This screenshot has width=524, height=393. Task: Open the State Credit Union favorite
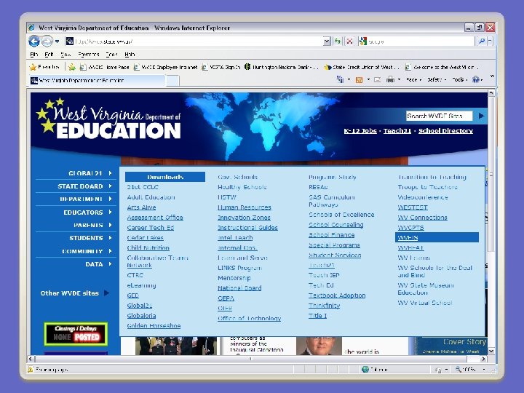point(362,67)
